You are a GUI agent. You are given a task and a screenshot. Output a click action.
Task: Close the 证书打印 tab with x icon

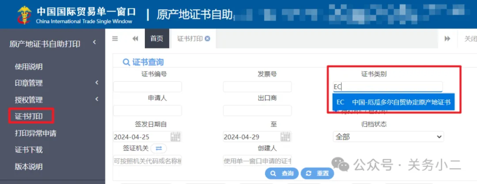(207, 39)
